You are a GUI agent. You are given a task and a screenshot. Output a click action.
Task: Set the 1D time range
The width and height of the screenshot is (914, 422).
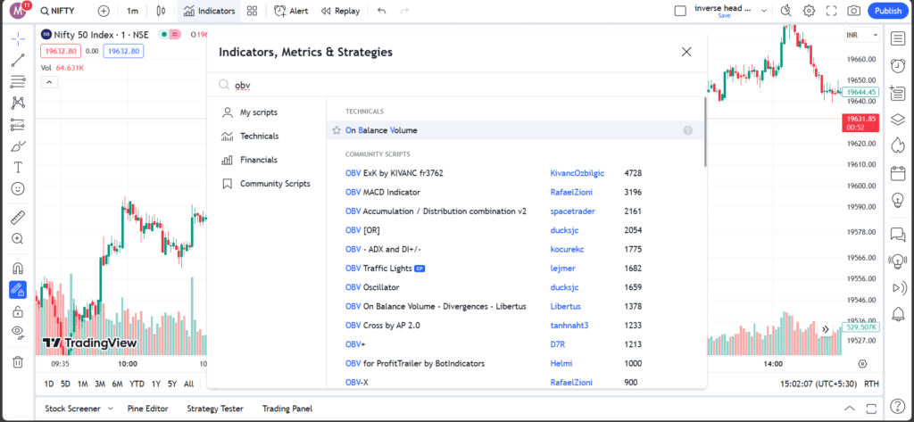coord(50,385)
